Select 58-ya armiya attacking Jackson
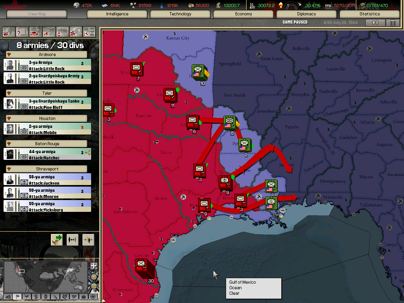404x303 pixels. click(x=47, y=180)
